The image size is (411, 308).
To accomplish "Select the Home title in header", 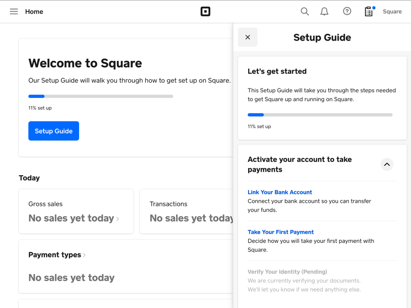I will click(34, 12).
